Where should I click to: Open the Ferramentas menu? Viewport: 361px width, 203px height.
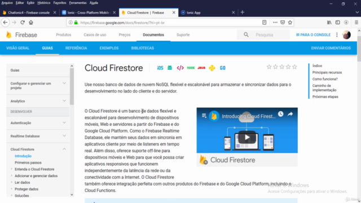click(x=78, y=3)
